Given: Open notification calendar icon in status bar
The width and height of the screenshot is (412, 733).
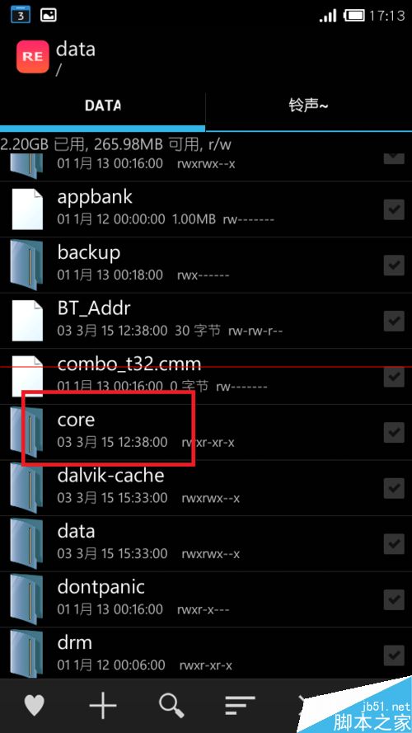Looking at the screenshot, I should [x=20, y=15].
